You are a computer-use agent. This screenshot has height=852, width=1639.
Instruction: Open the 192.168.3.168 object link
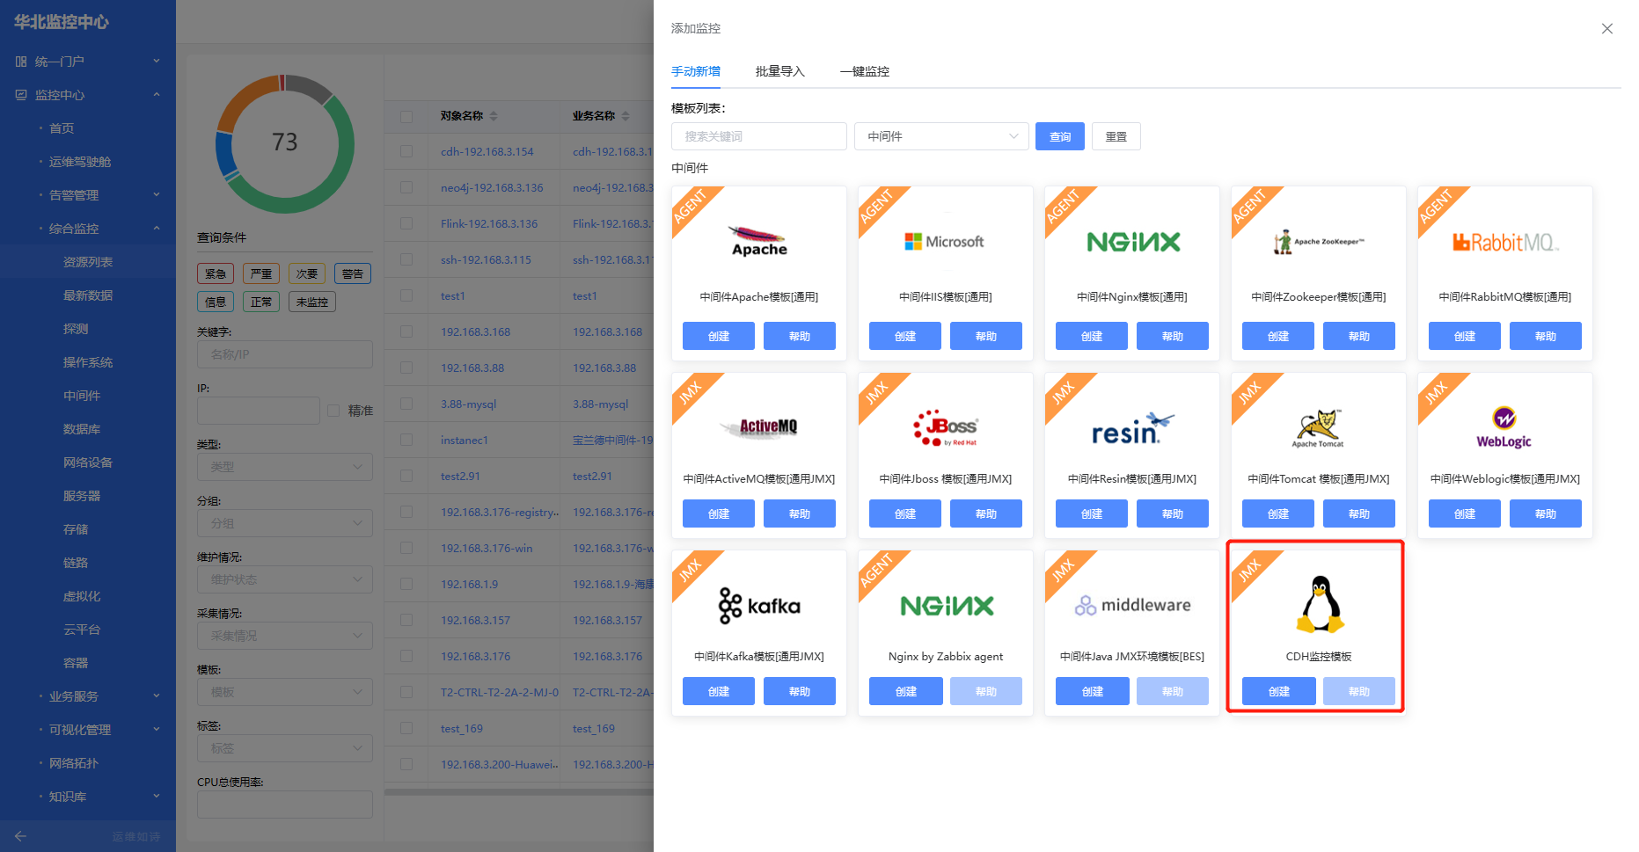[475, 332]
